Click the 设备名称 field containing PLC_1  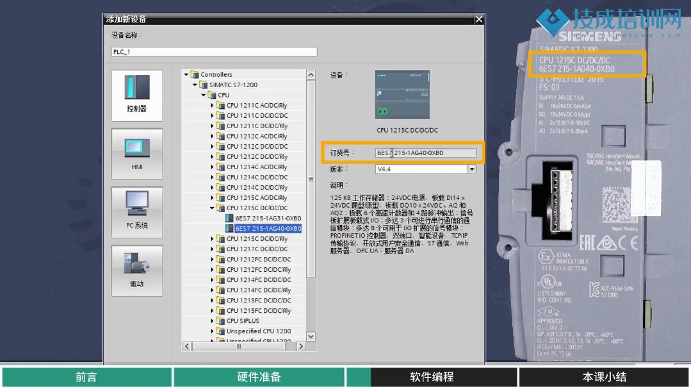pyautogui.click(x=214, y=52)
